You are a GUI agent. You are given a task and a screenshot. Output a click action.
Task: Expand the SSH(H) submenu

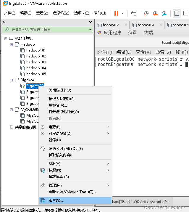(x=75, y=164)
